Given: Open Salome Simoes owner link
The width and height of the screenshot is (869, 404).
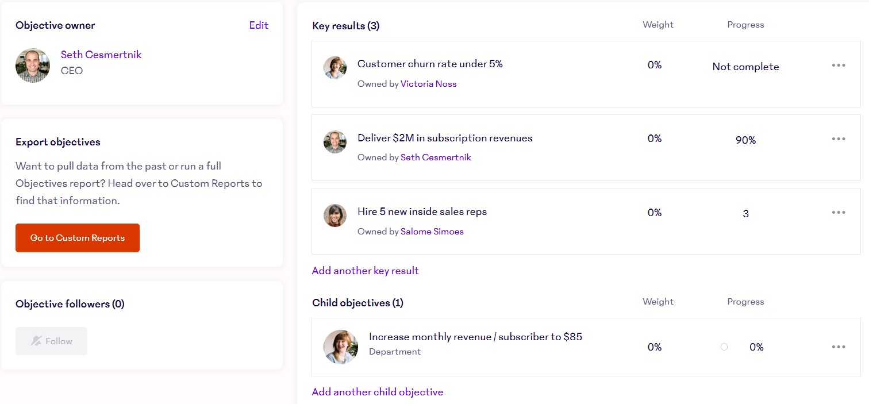Looking at the screenshot, I should (432, 232).
